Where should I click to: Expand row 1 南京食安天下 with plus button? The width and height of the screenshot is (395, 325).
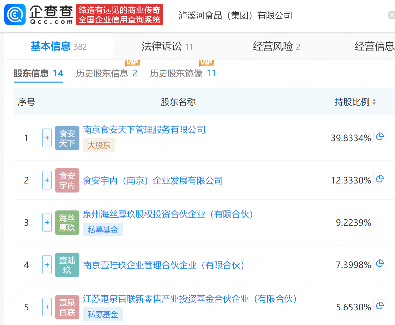click(47, 138)
